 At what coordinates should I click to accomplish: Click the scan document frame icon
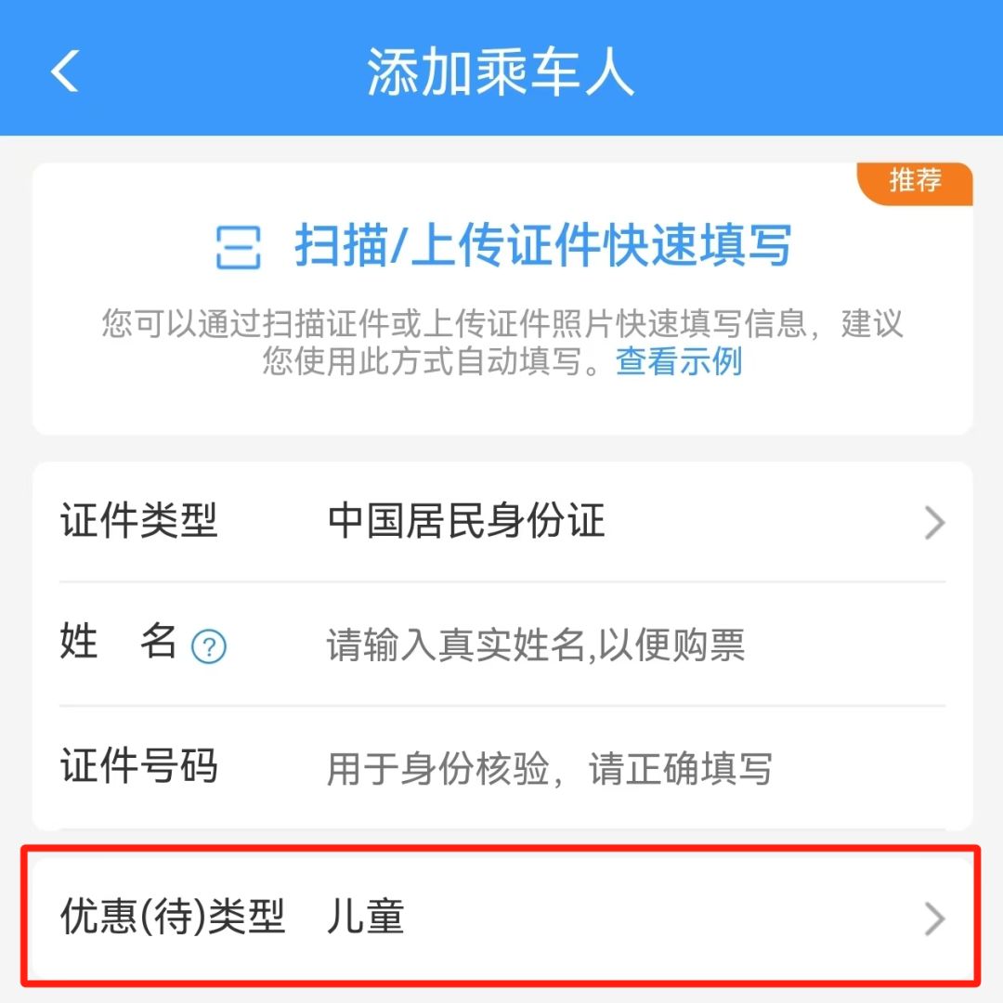[238, 247]
